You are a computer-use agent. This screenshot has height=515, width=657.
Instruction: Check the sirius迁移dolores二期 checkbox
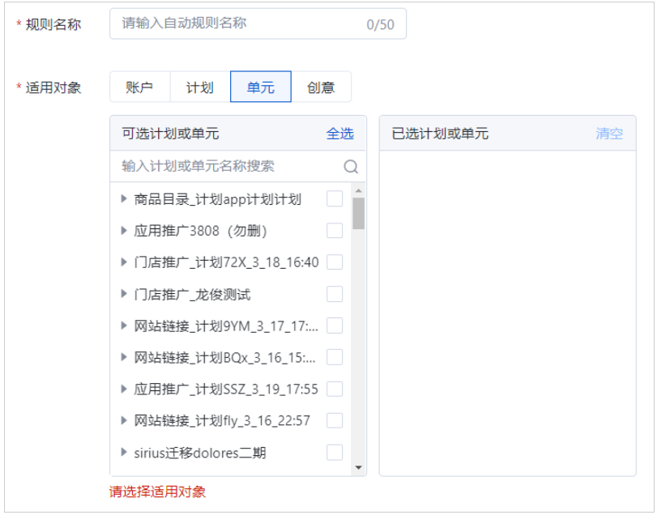335,453
